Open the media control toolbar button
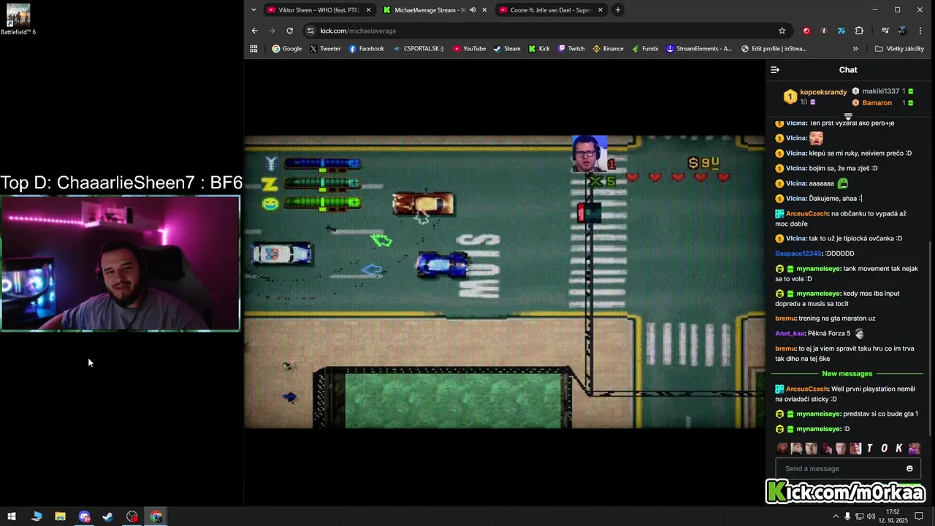 point(885,31)
